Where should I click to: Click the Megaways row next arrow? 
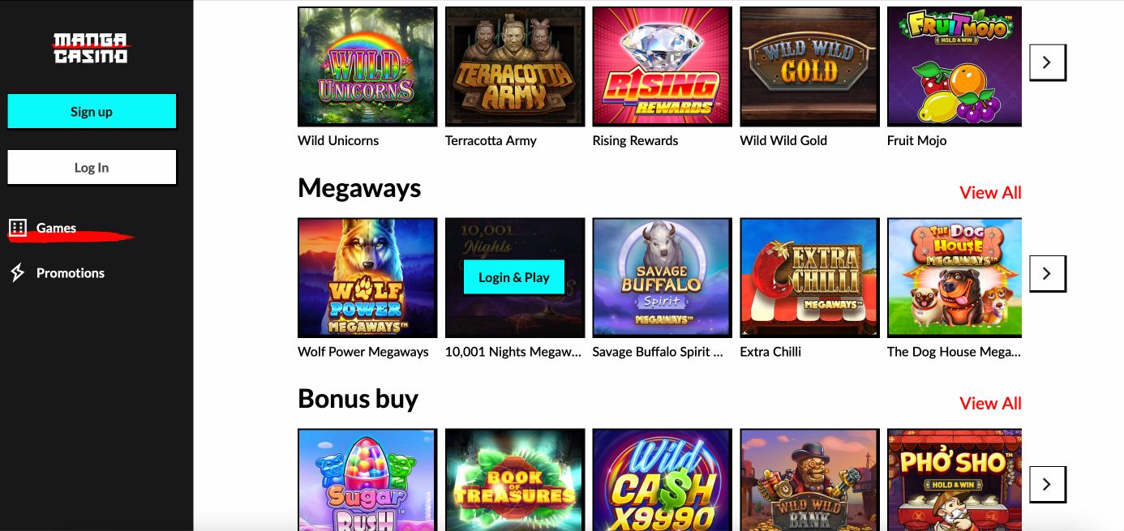tap(1047, 273)
